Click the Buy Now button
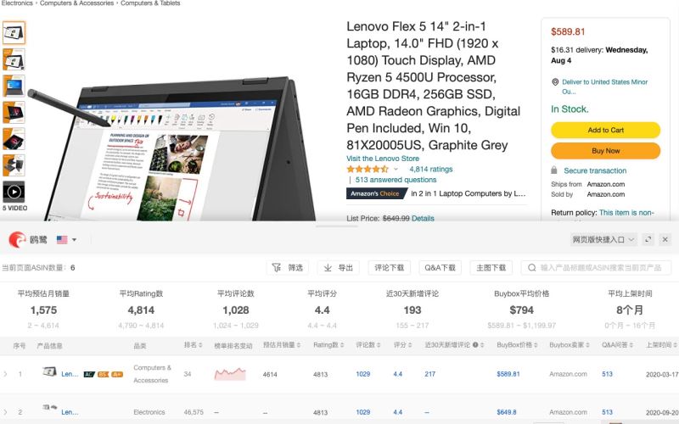 coord(605,151)
